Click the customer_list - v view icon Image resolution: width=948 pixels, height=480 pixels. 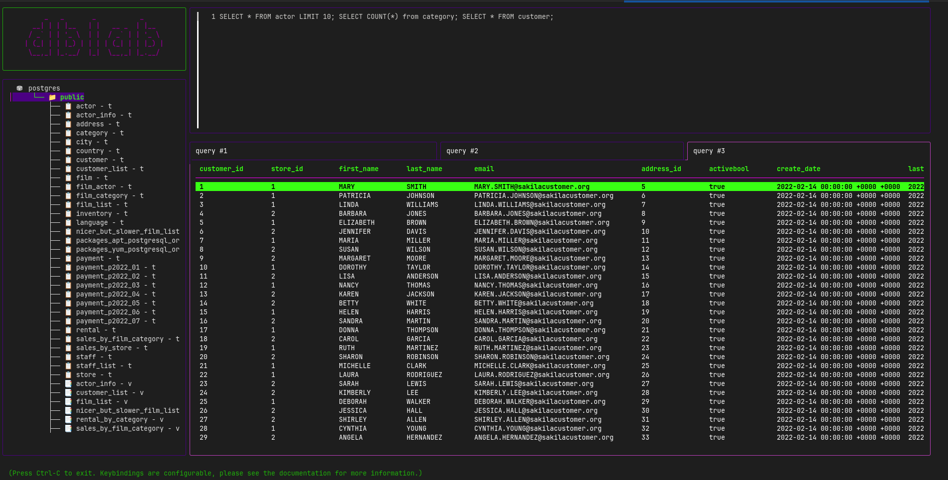(x=68, y=392)
